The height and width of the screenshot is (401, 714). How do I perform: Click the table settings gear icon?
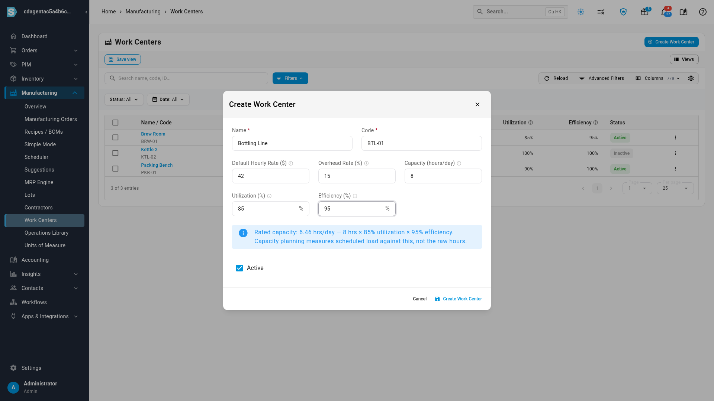pyautogui.click(x=691, y=78)
